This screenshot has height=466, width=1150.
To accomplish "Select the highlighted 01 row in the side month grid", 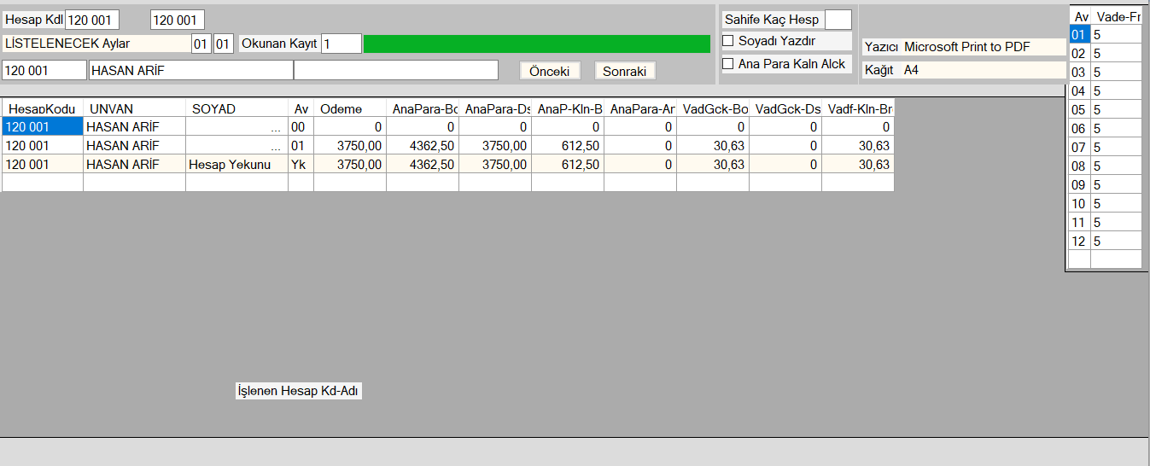I will (x=1079, y=34).
